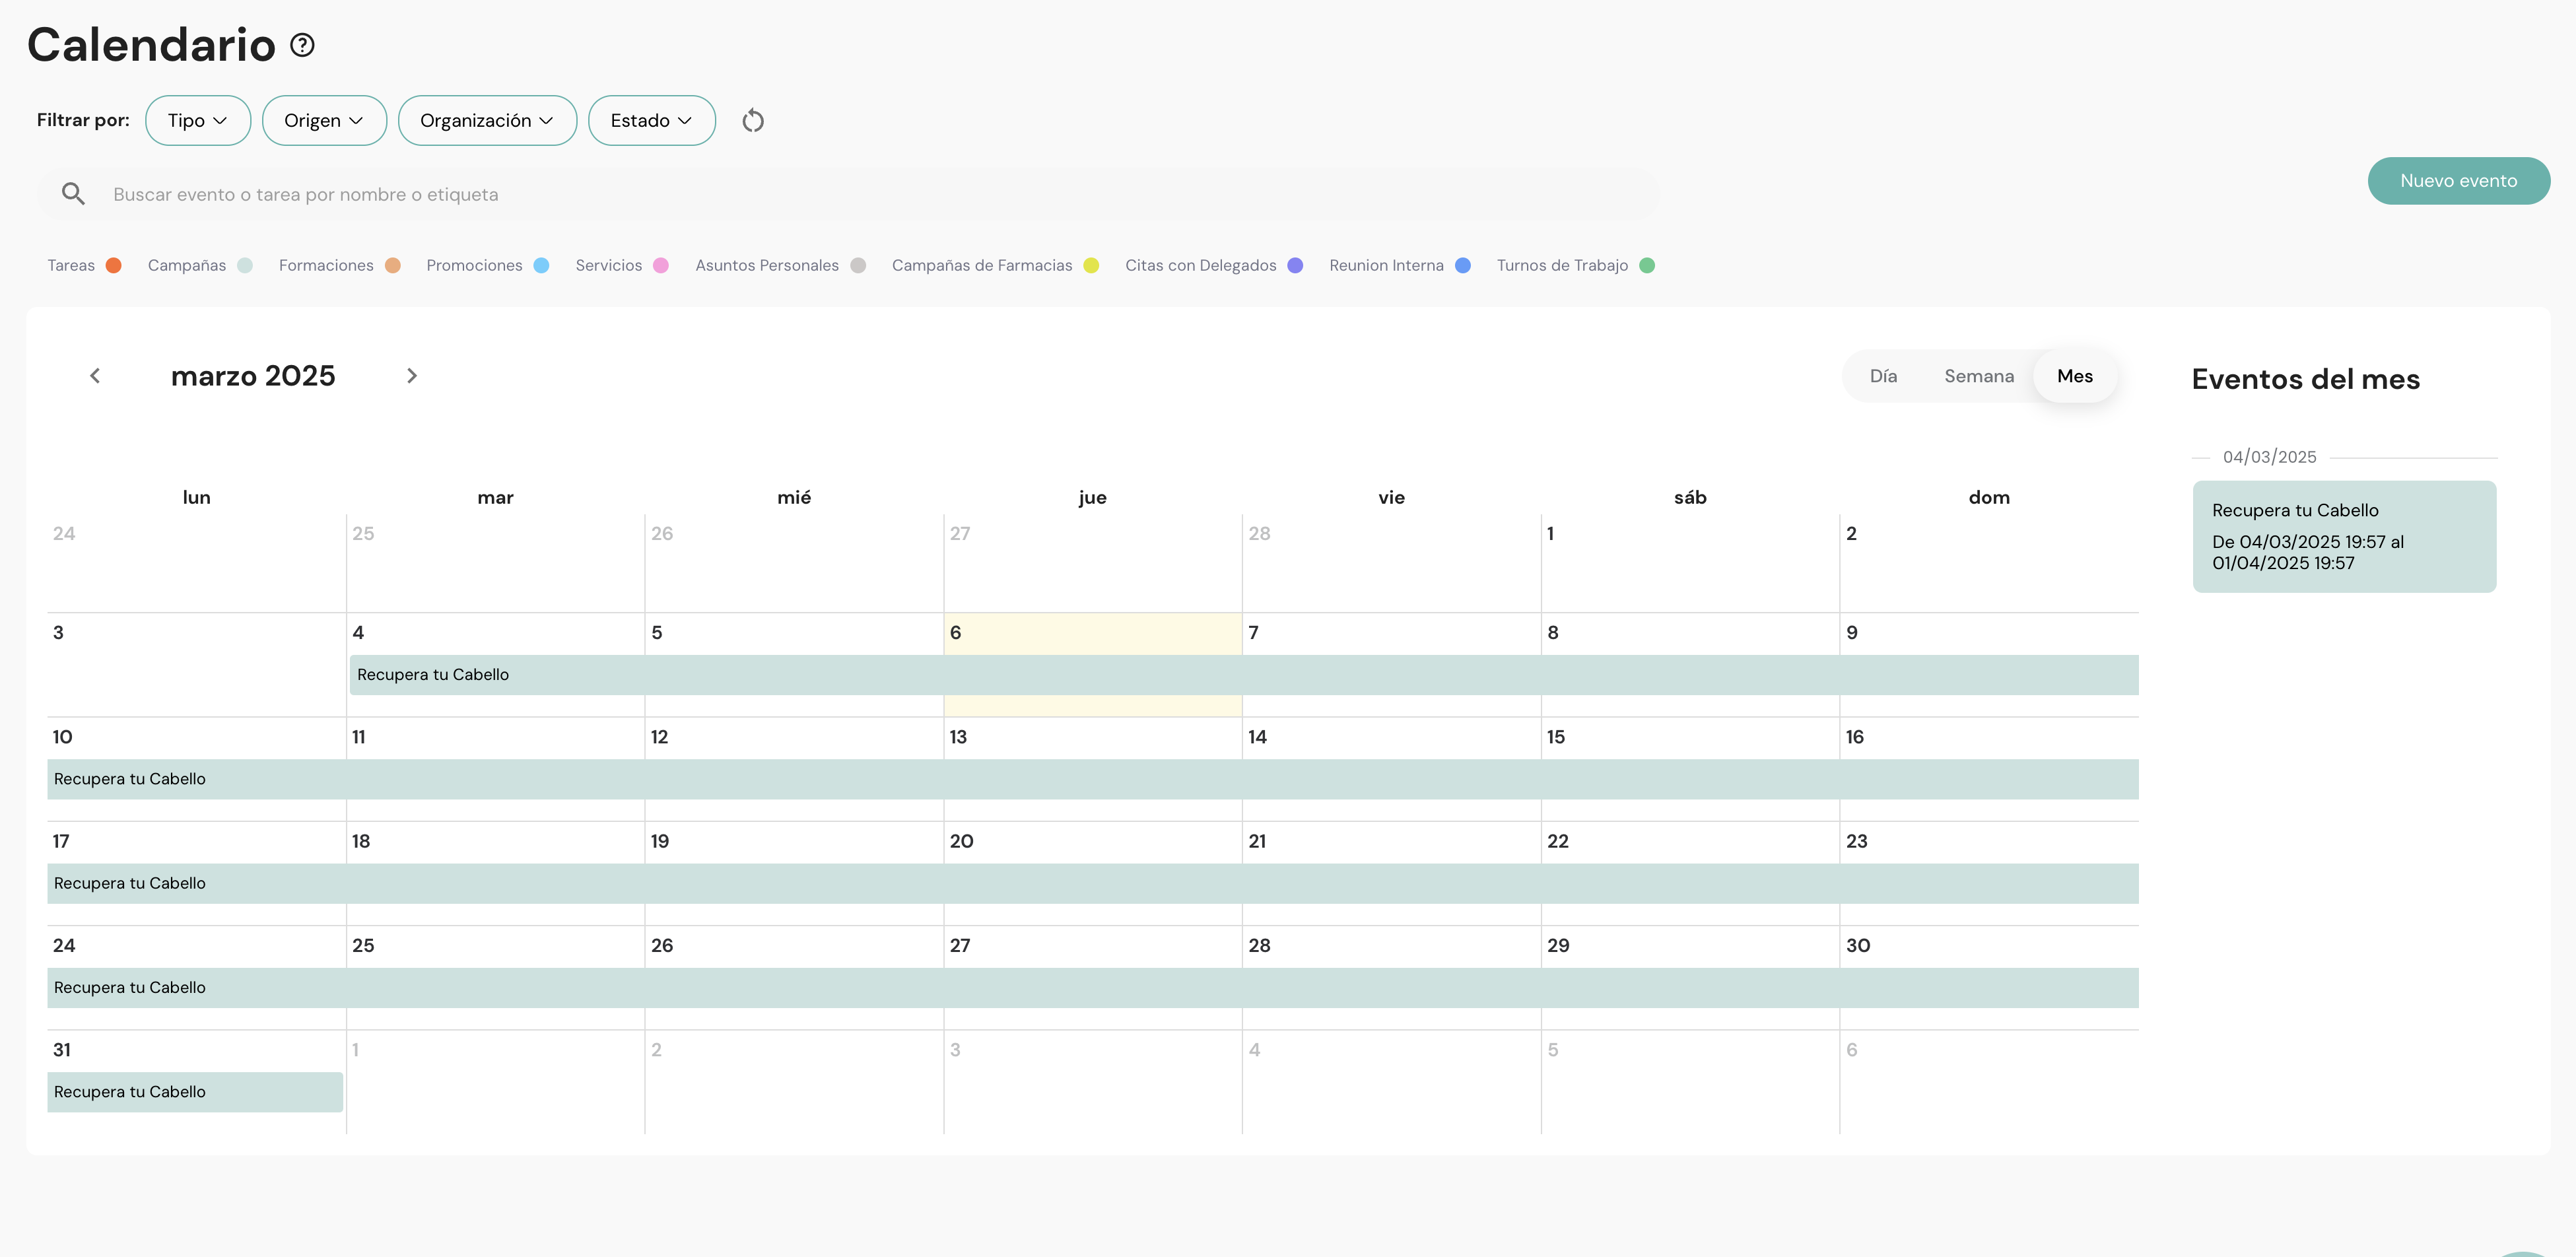
Task: Open Recupera tu Cabello event on March 31
Action: [x=195, y=1092]
